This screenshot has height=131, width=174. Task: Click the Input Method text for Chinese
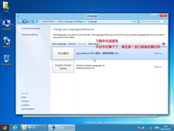coord(98,53)
